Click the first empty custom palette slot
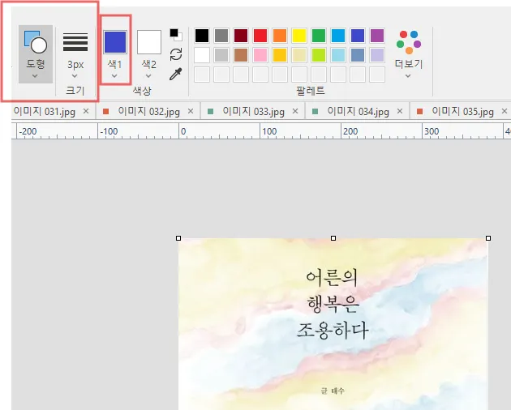 tap(202, 75)
